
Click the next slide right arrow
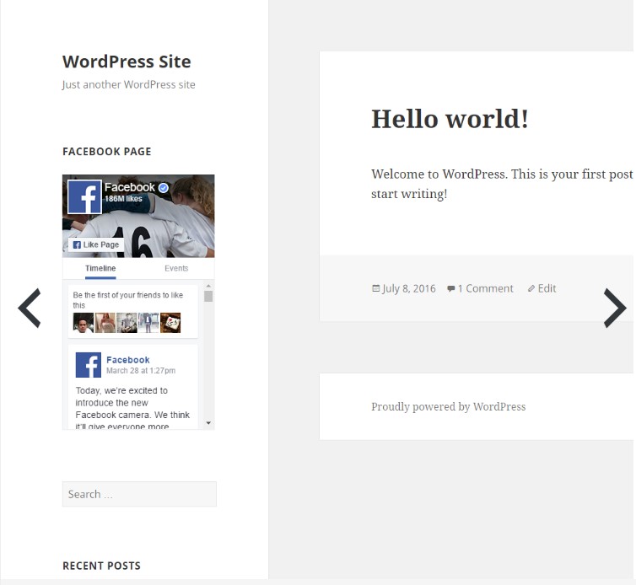point(614,308)
